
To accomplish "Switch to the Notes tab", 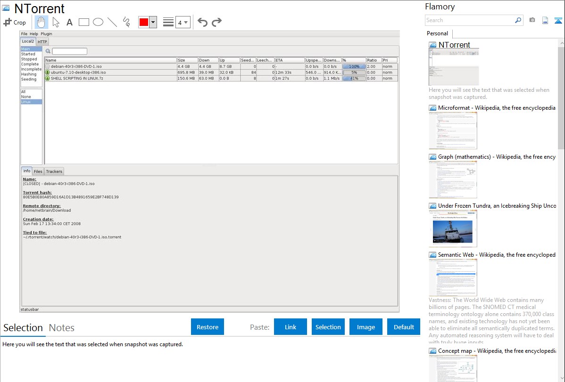I will coord(62,328).
